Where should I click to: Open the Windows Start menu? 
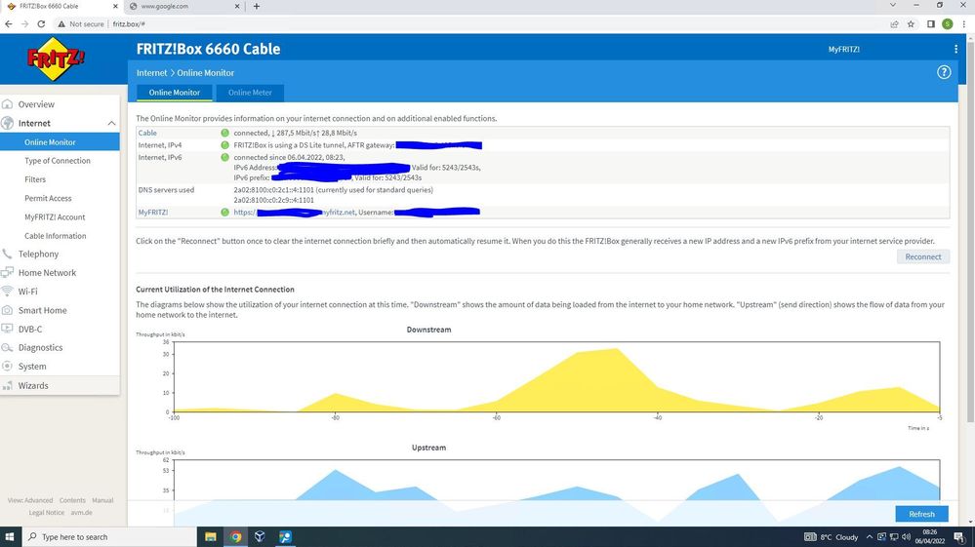tap(10, 536)
